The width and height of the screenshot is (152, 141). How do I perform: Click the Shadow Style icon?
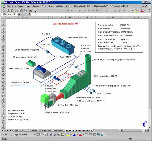99,134
